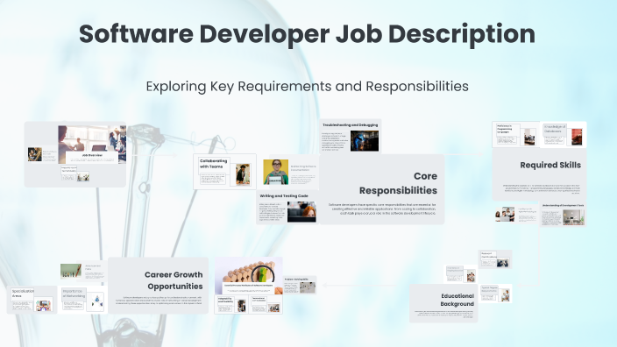Open the welding photo in the Troubleshooting slide
The height and width of the screenshot is (347, 617).
[365, 141]
